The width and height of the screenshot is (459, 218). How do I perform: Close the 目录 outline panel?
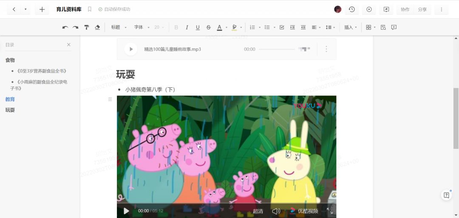tap(68, 45)
